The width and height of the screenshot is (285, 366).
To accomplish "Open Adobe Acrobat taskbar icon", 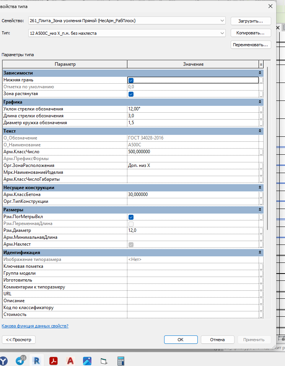I will pos(54,361).
